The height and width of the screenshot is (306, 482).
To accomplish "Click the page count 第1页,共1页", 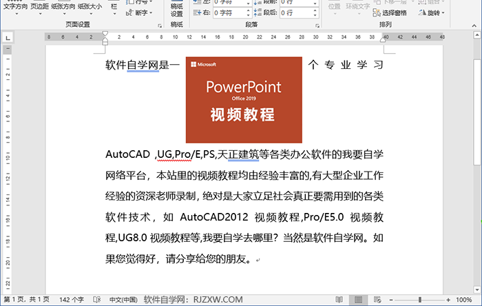I will (x=26, y=300).
